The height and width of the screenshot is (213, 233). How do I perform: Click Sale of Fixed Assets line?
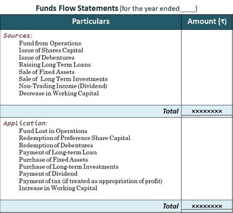47,72
